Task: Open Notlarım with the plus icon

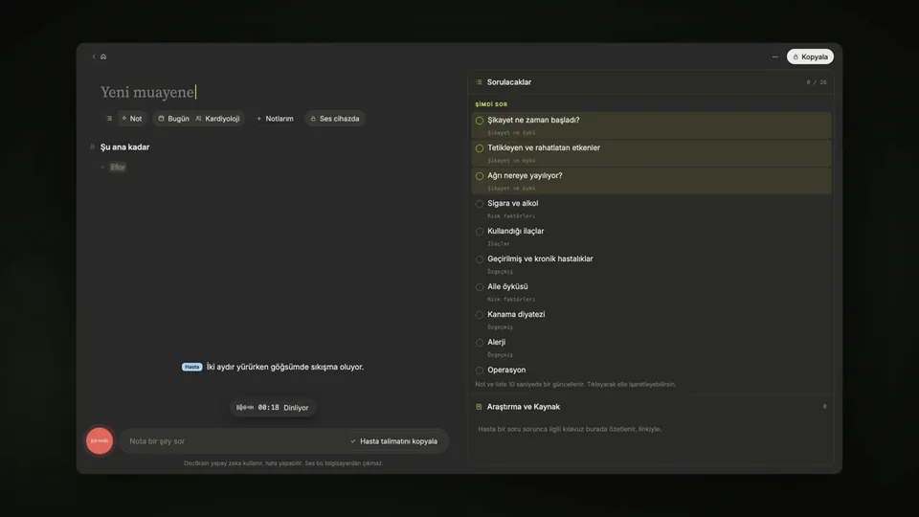Action: pos(275,119)
